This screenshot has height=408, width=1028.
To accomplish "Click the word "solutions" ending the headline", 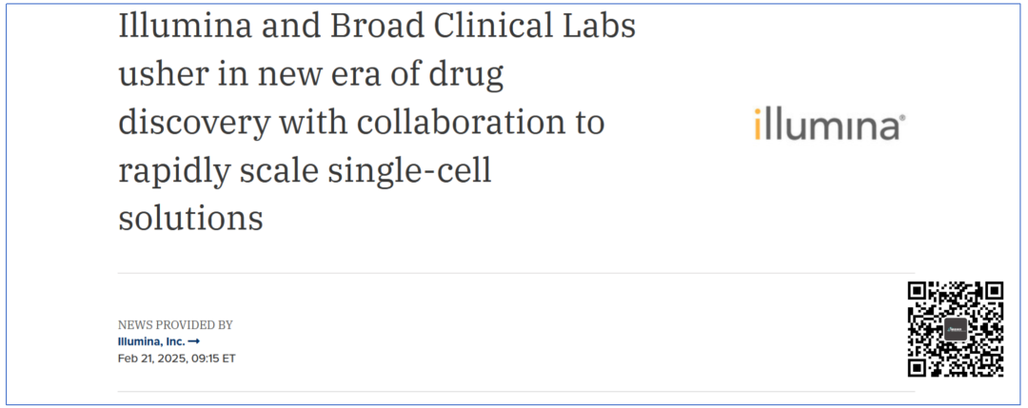I will pyautogui.click(x=190, y=218).
